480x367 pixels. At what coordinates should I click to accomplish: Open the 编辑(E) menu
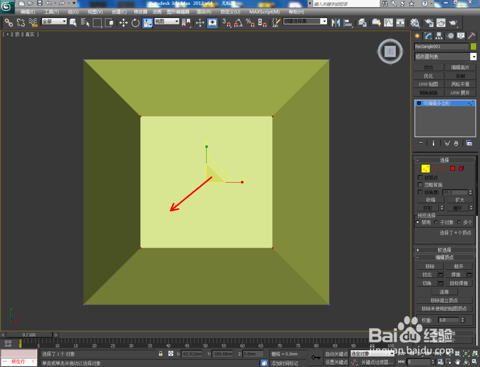coord(27,11)
